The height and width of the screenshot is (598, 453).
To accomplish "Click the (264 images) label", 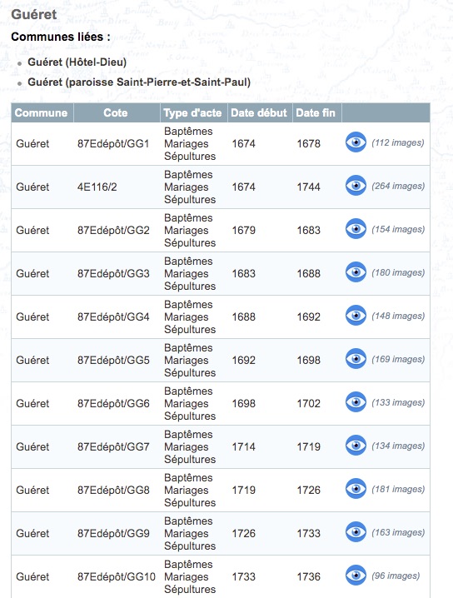I will (398, 186).
